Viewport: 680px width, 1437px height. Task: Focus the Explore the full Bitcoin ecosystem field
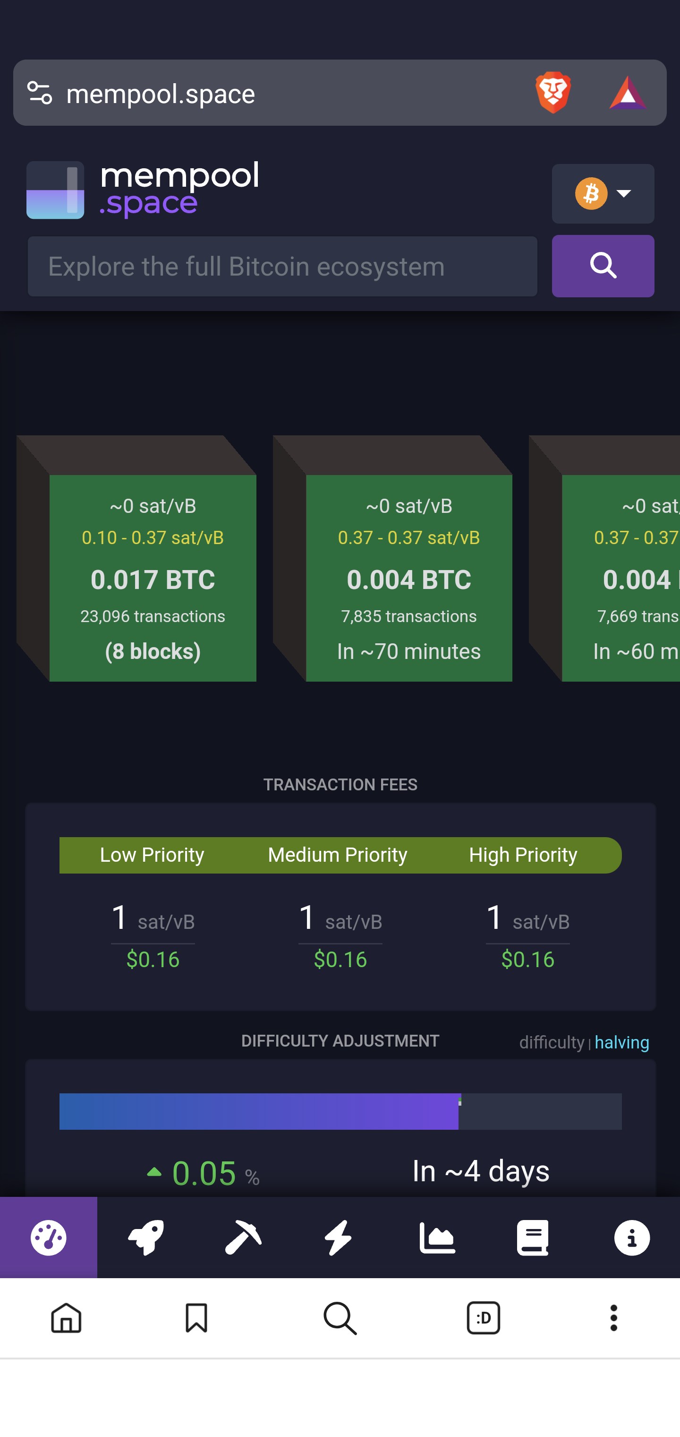pyautogui.click(x=282, y=266)
